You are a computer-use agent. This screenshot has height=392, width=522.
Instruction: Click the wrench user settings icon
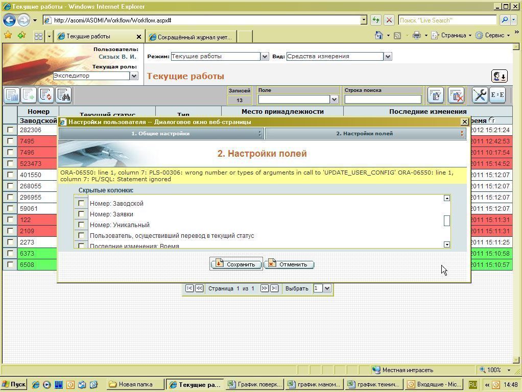pos(480,95)
